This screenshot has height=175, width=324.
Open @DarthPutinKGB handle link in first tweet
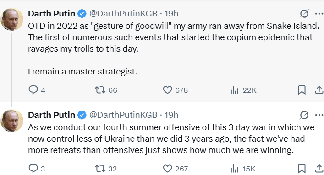(x=123, y=14)
